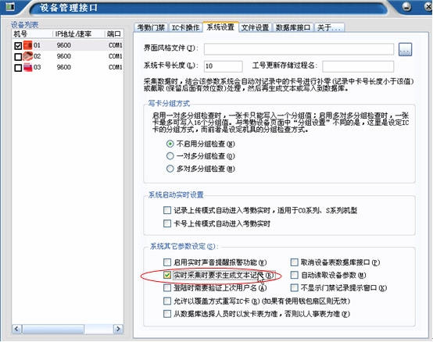Switch to the 考勤门禁 tab

pyautogui.click(x=151, y=27)
